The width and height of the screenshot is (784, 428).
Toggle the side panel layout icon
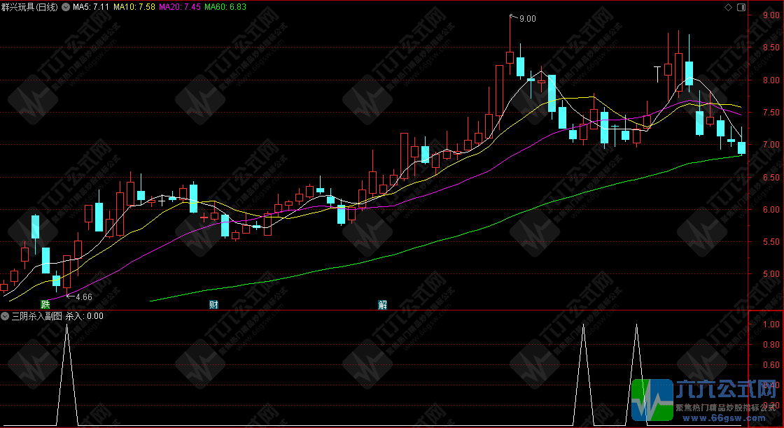pyautogui.click(x=741, y=7)
